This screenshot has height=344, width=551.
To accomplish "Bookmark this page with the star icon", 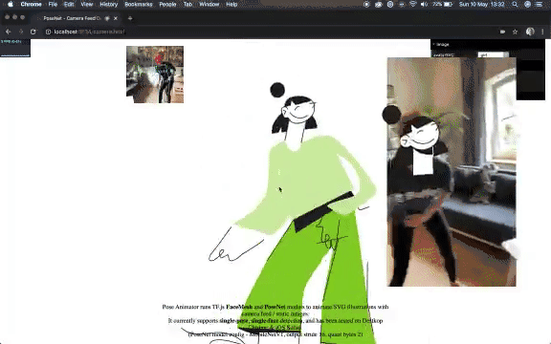I will (x=515, y=32).
